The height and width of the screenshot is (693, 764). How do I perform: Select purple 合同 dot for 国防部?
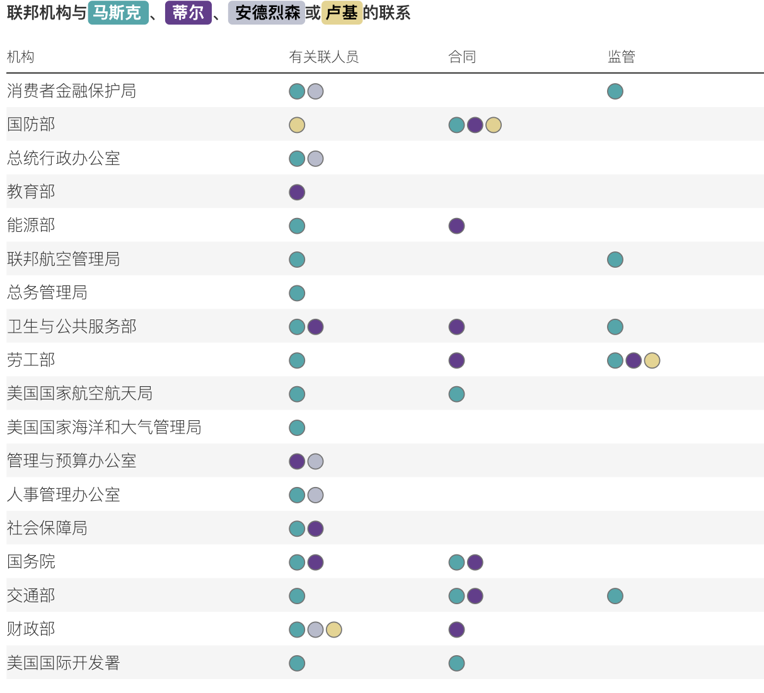475,125
